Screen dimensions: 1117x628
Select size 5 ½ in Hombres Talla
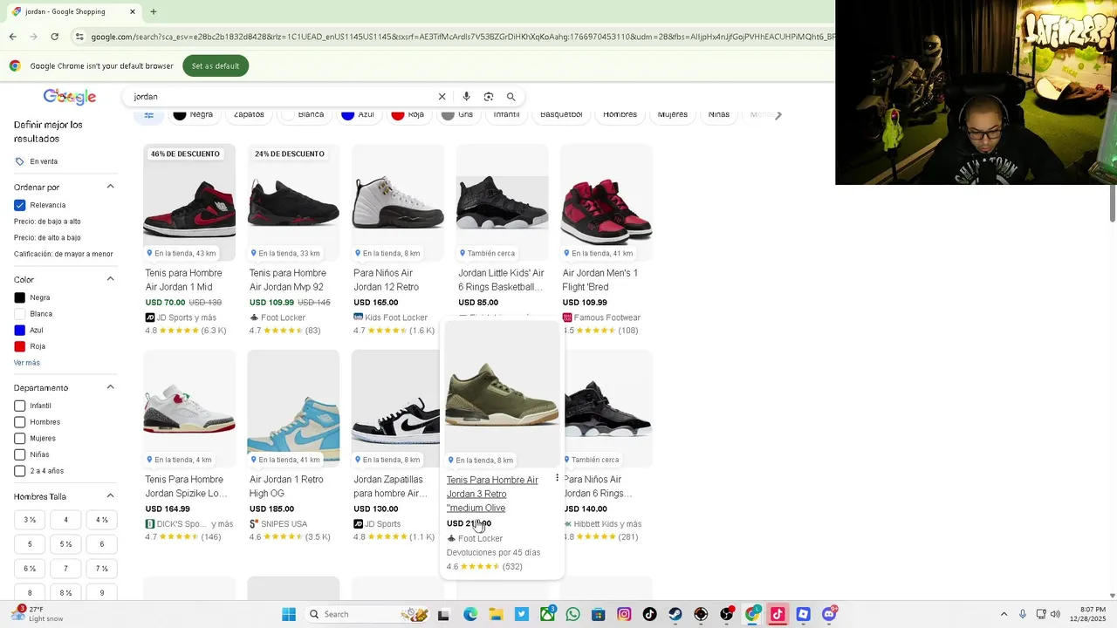coord(65,544)
